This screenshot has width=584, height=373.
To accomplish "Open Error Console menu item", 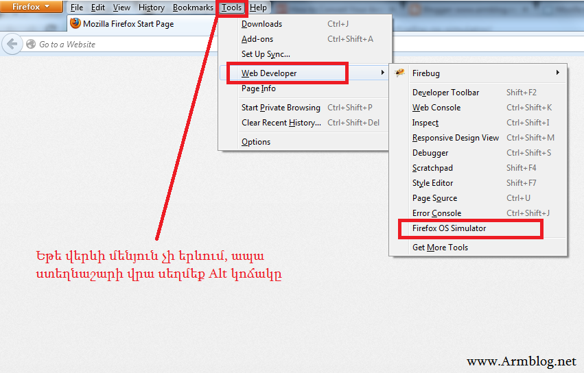I will point(478,213).
